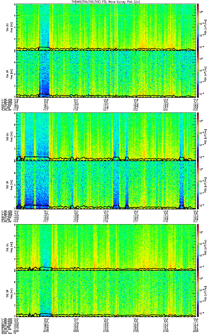Screen dimensions: 209x335
Task: Click the THA B-perpendicular PSD color bar
Action: (198, 27)
